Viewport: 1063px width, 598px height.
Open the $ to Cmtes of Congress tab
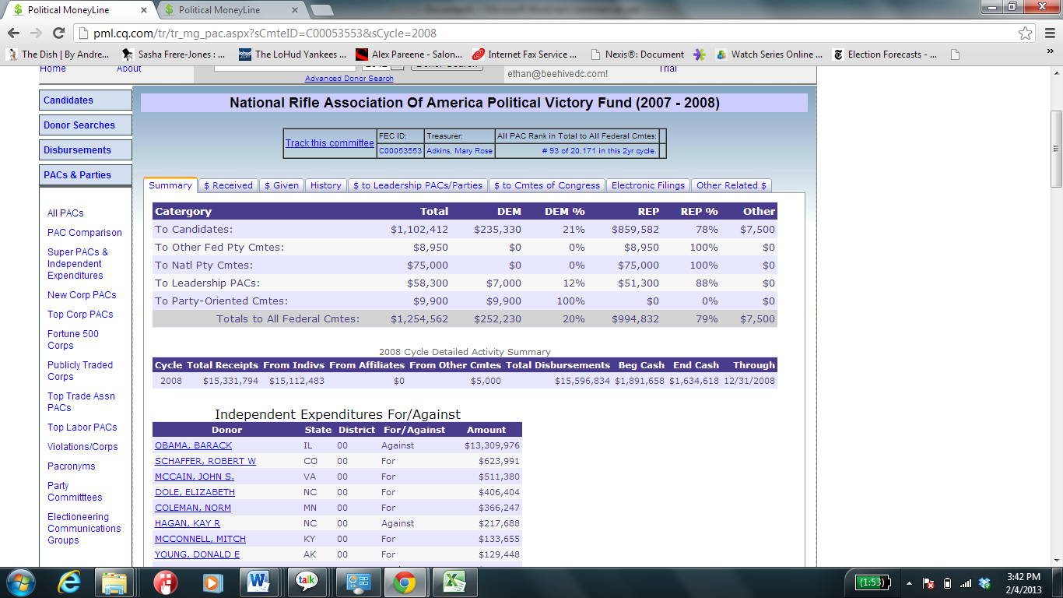(547, 185)
